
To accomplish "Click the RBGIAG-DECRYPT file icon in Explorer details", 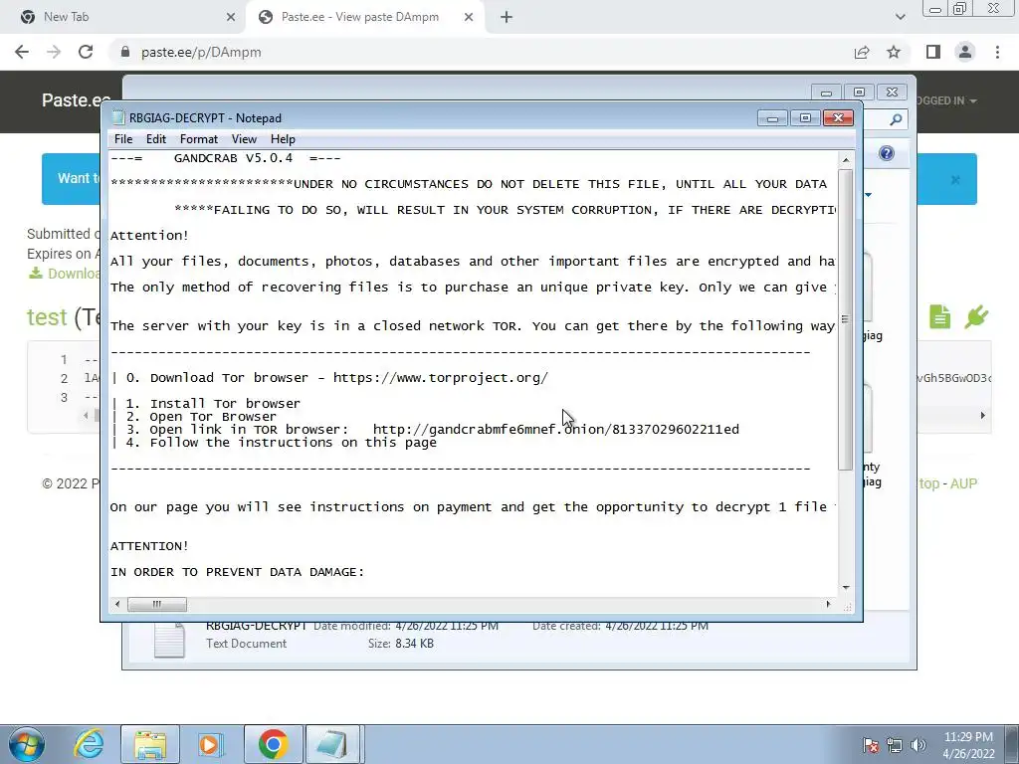I will [169, 640].
